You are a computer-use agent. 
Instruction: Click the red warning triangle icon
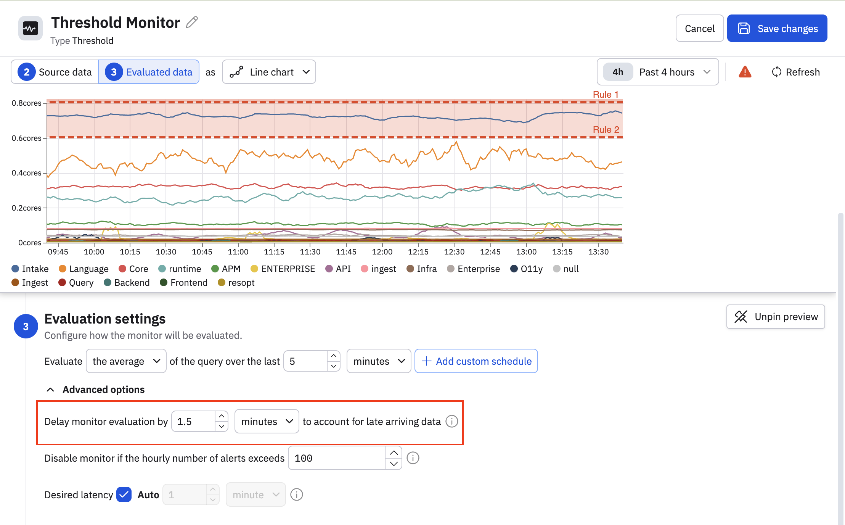click(745, 72)
